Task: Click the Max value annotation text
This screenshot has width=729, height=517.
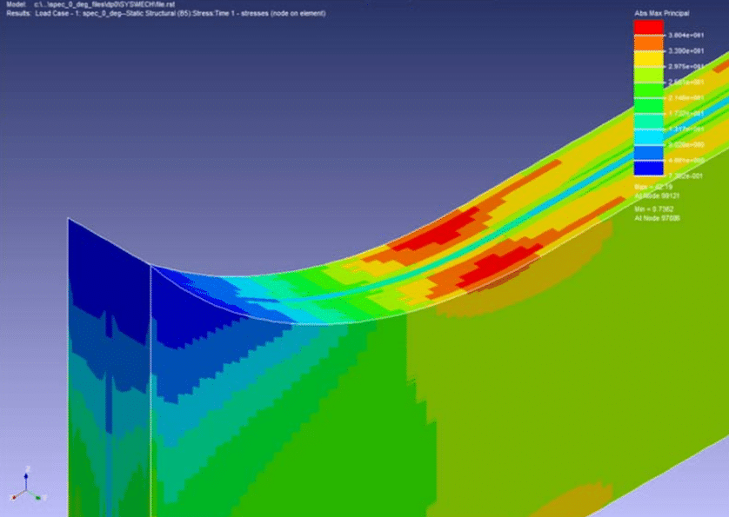Action: click(652, 187)
